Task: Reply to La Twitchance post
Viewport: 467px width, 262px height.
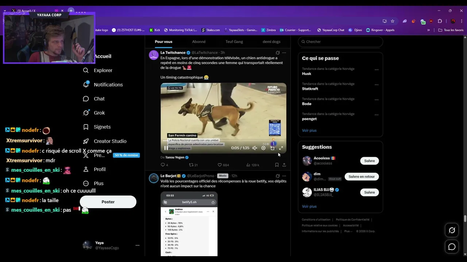Action: (164, 165)
